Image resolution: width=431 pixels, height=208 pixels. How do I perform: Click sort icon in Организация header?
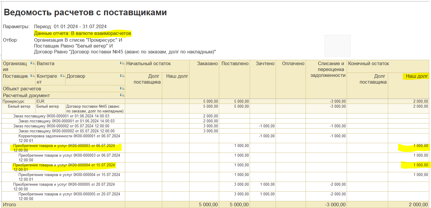(x=32, y=63)
